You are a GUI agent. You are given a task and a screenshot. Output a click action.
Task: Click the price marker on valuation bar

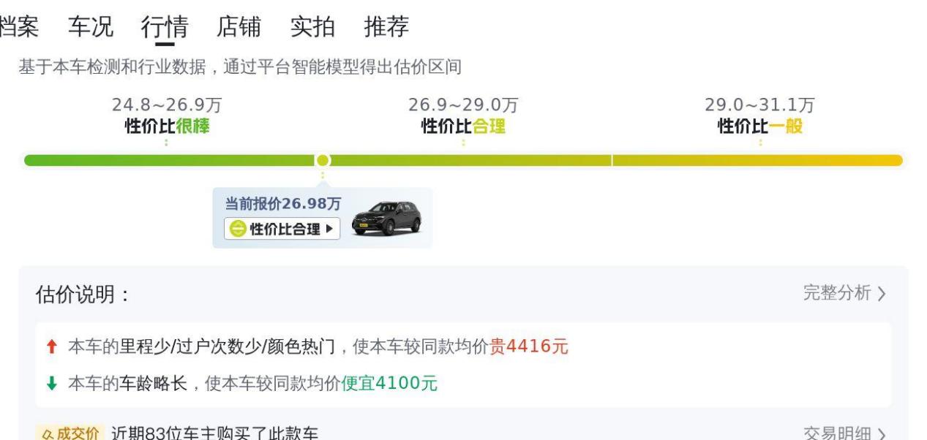pos(322,160)
